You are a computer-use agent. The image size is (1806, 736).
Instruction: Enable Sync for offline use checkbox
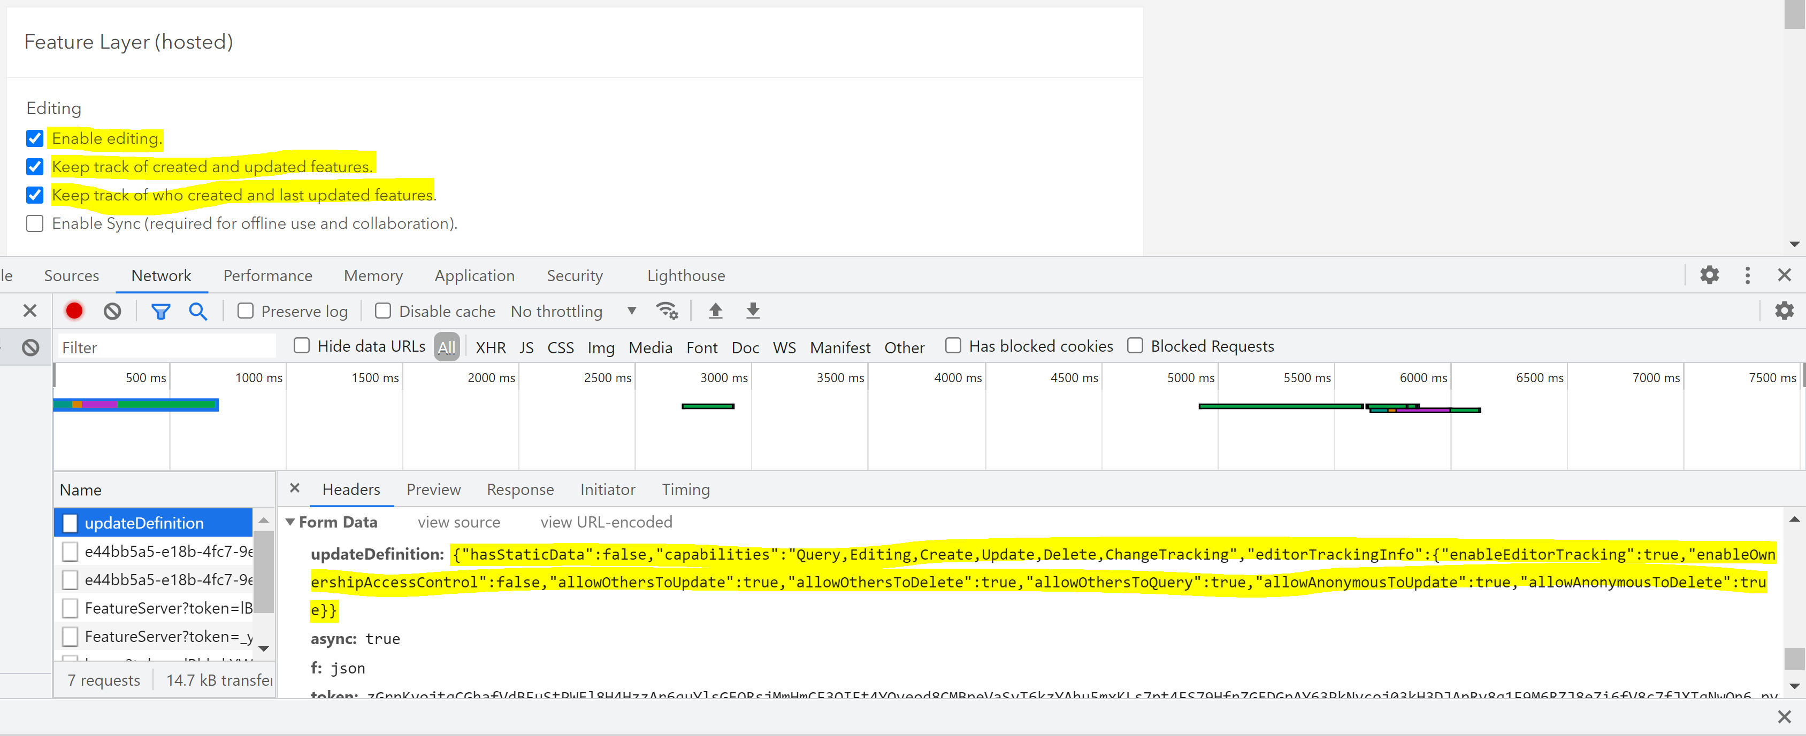tap(34, 223)
